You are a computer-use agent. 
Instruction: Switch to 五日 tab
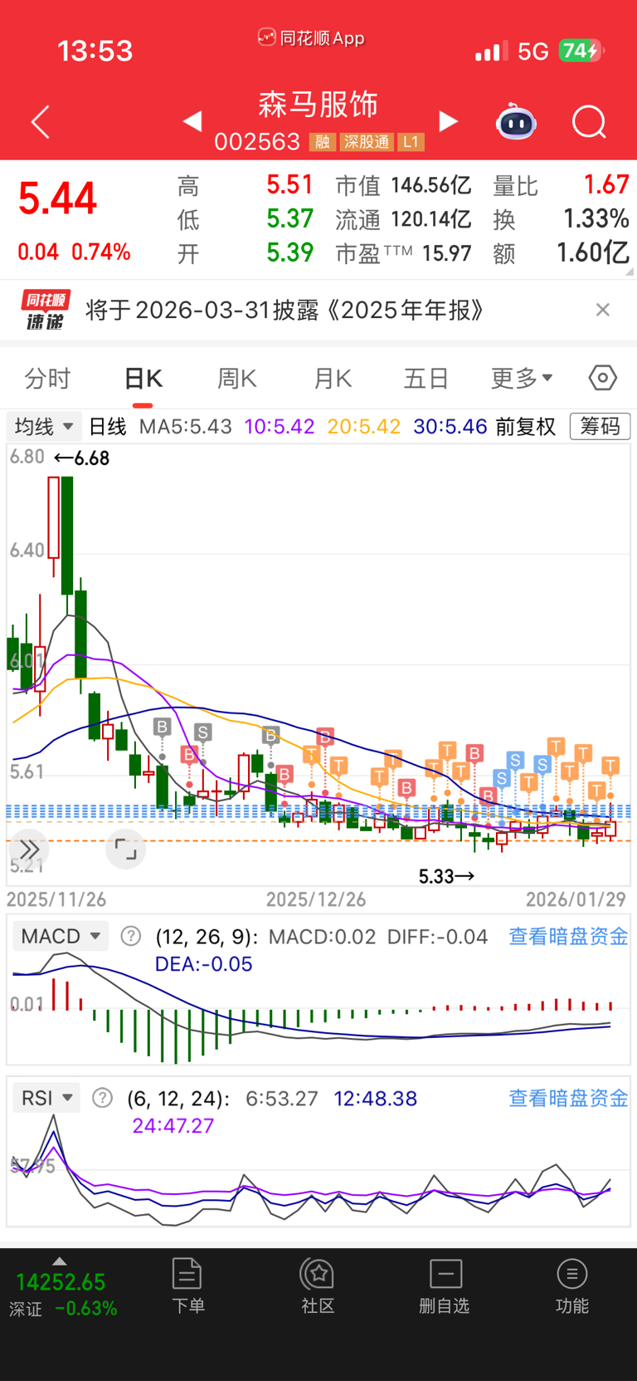click(426, 379)
